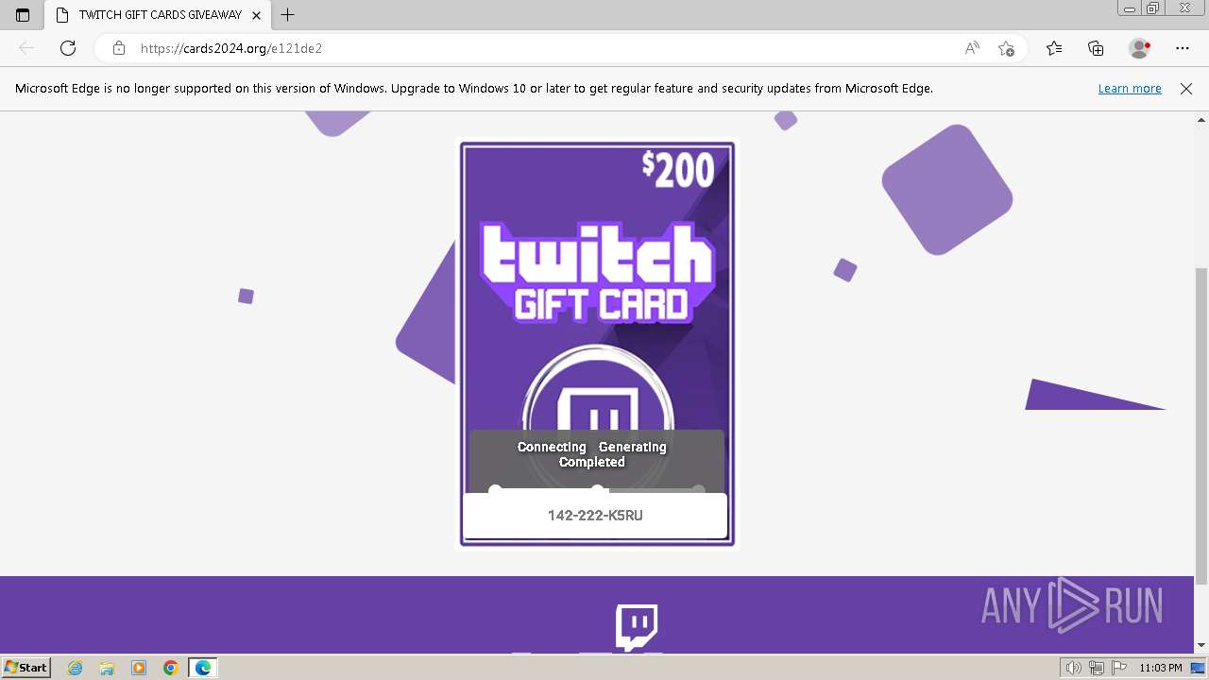The image size is (1209, 680).
Task: Open a new tab with plus button
Action: tap(288, 15)
